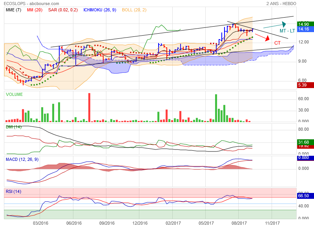
Task: Click the red 'CT' trend annotation
Action: (277, 43)
